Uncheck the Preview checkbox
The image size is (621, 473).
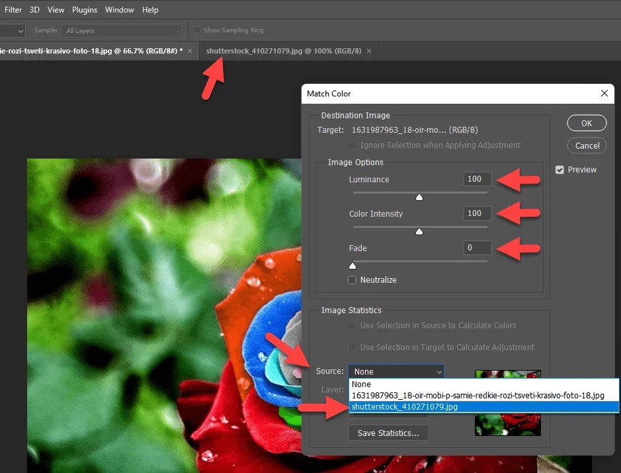click(559, 170)
